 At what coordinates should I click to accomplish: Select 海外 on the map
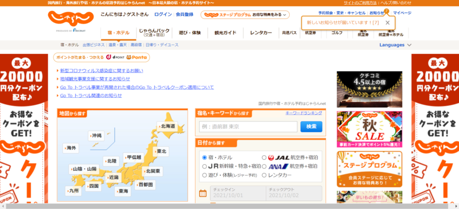pyautogui.click(x=71, y=148)
